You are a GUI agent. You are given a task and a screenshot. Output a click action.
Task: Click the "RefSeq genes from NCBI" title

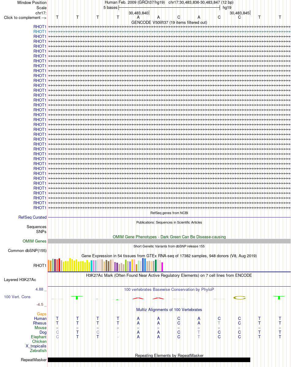[x=169, y=213]
